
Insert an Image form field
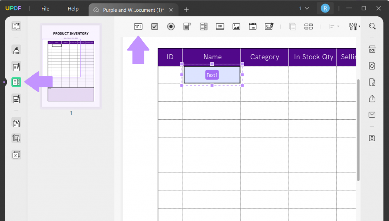point(236,26)
